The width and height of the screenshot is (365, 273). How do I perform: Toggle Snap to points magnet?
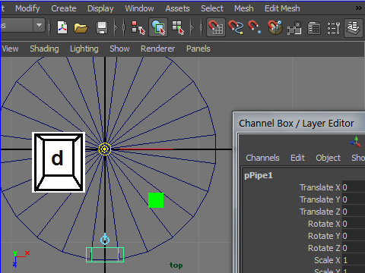tap(255, 27)
